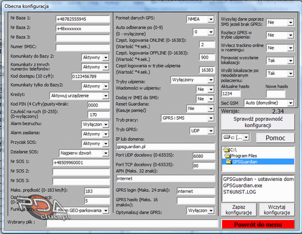Click the Kod dostępu field 0123456789
Viewport: 302px width, 234px height.
coord(91,76)
